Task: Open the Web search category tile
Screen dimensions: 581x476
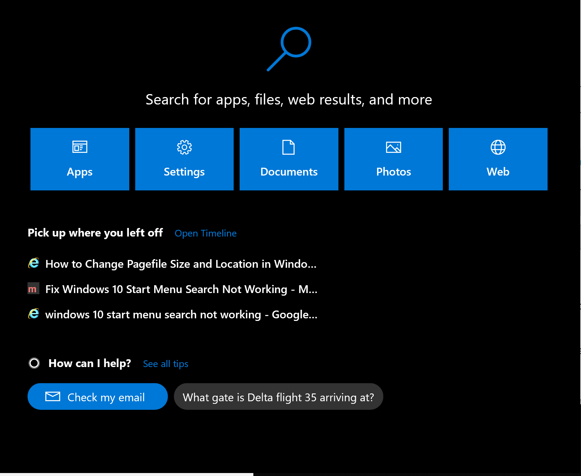Action: tap(498, 159)
